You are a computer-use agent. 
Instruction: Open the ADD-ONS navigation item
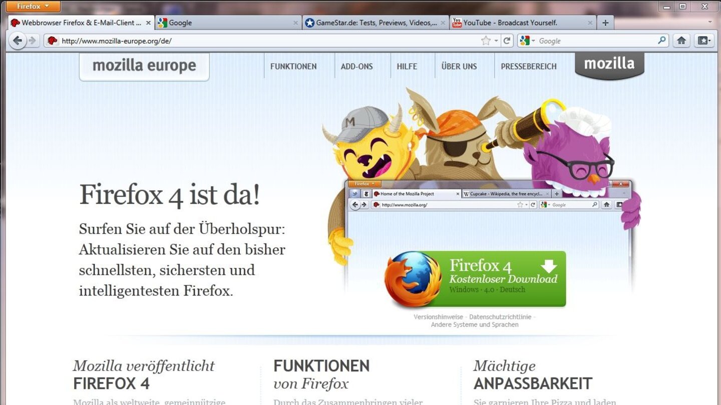tap(357, 66)
